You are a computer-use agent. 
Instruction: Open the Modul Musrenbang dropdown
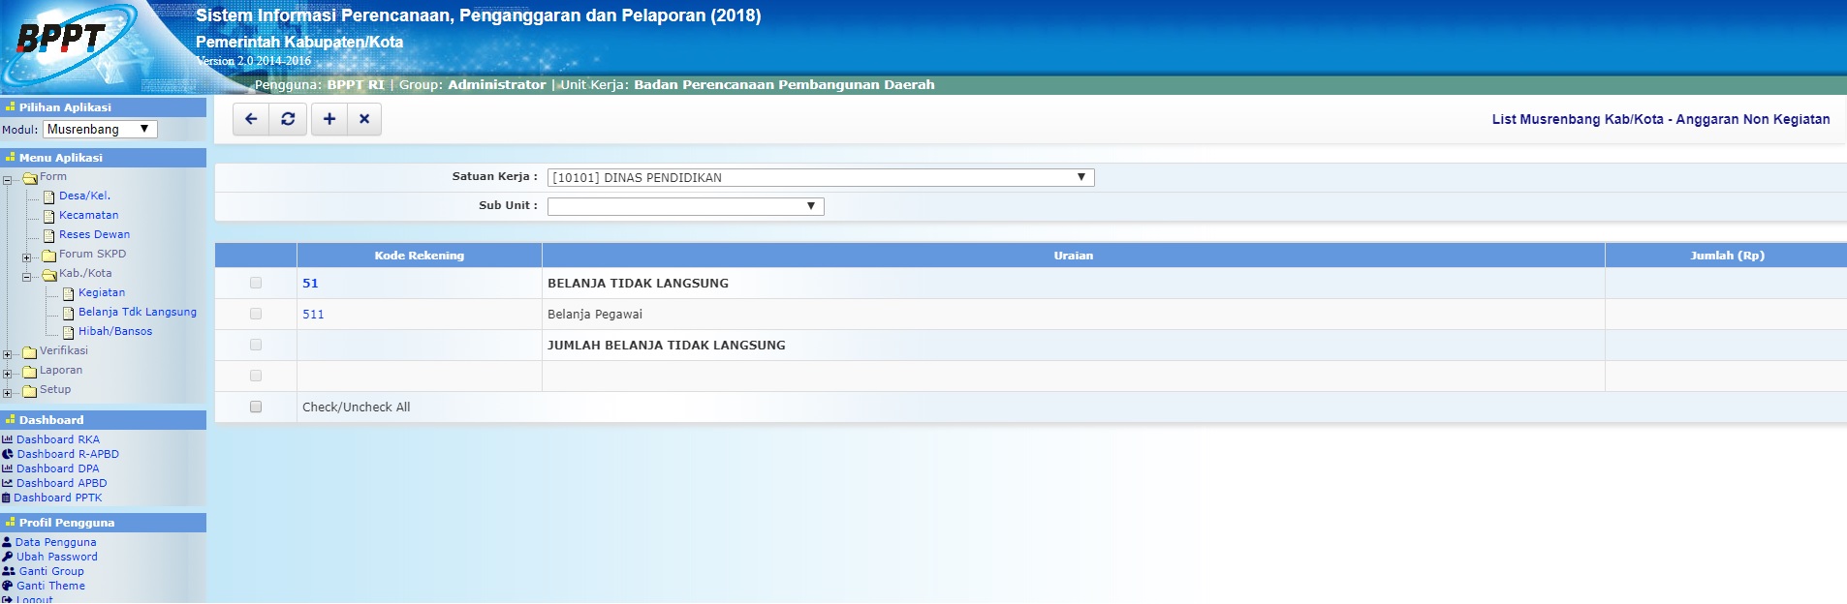click(x=100, y=130)
